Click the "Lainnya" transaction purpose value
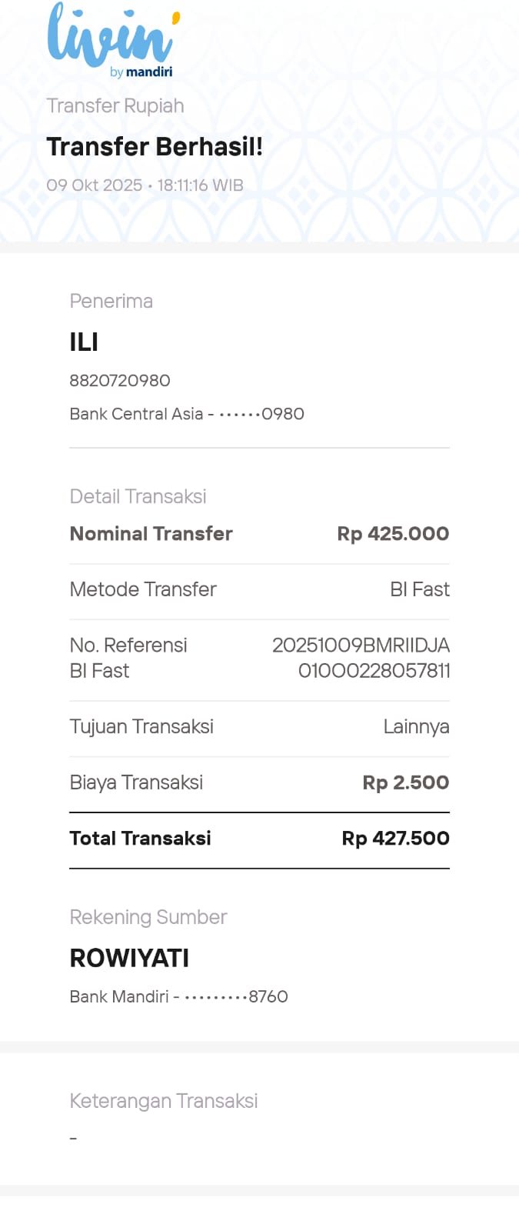519x1231 pixels. 416,726
